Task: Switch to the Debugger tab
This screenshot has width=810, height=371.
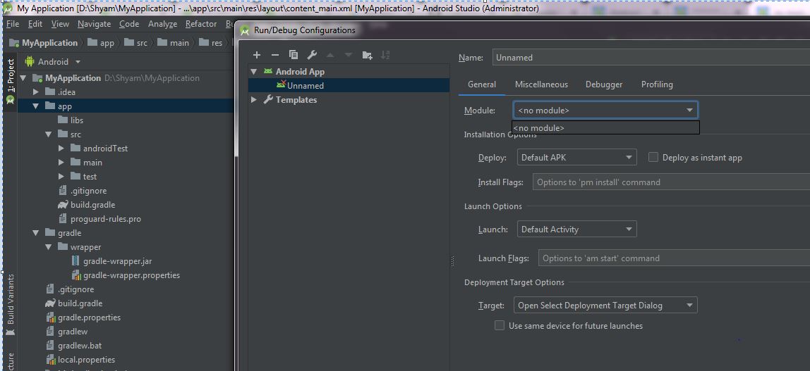Action: coord(604,84)
